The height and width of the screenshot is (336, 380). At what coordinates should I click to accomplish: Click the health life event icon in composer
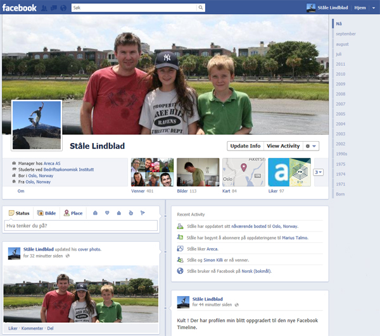click(131, 213)
